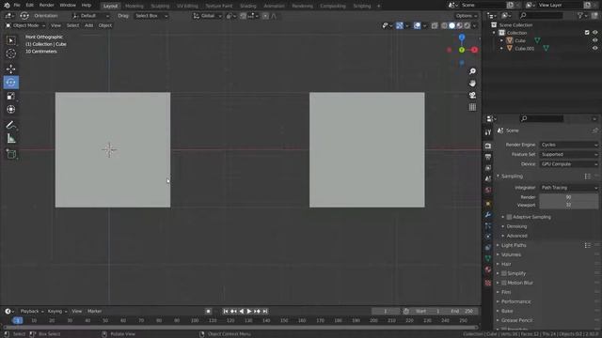Open the Device dropdown
This screenshot has height=338, width=602.
tap(569, 164)
